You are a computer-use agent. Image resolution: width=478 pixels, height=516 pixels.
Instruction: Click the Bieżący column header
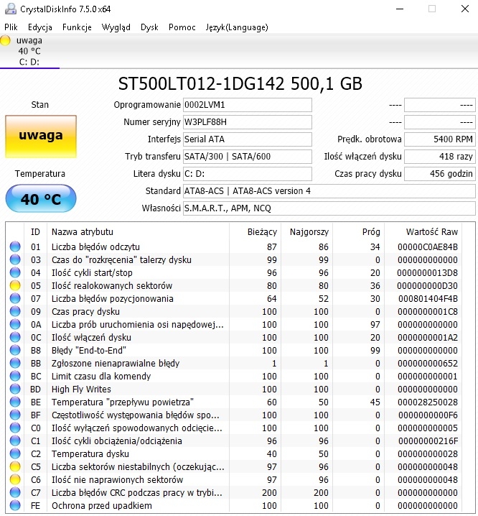(x=255, y=232)
